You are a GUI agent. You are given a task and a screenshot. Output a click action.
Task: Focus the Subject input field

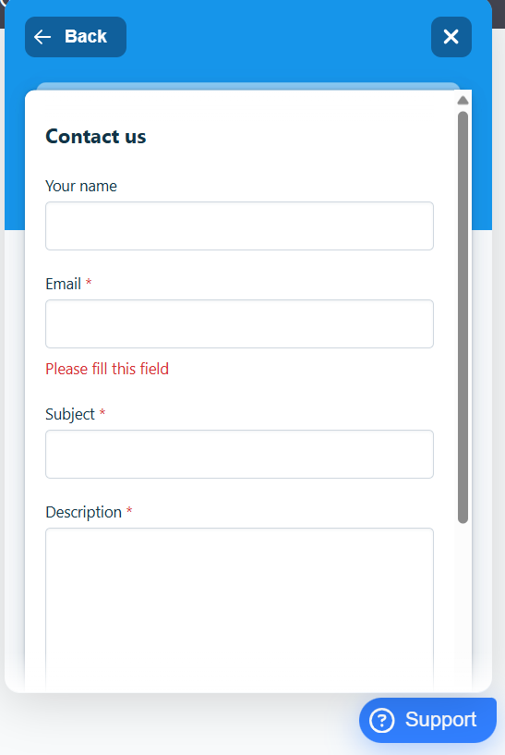point(239,454)
